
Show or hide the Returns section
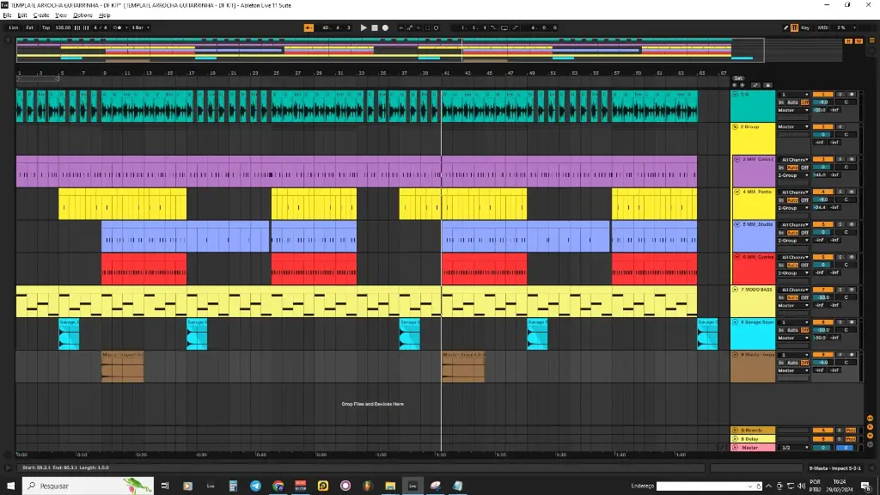[870, 427]
